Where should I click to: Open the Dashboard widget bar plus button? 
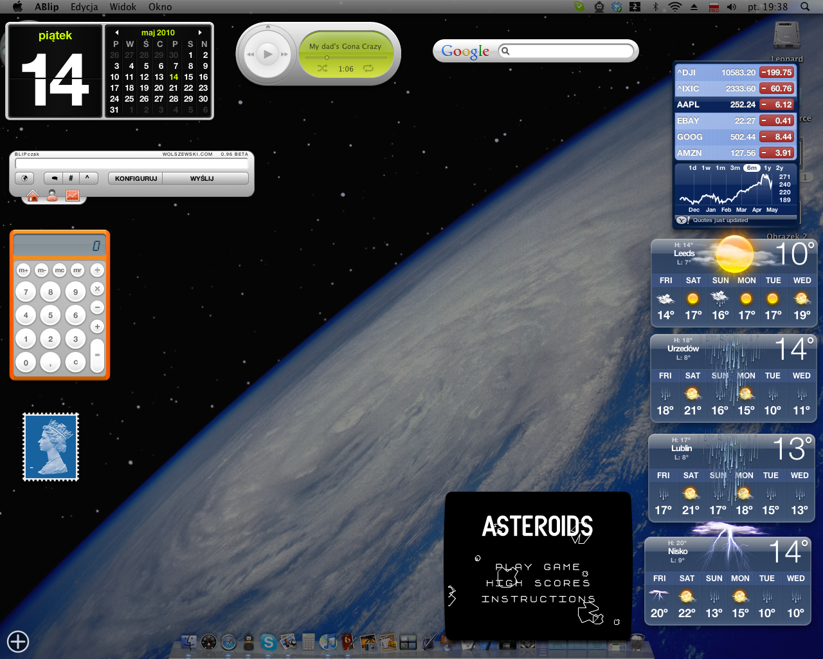point(18,641)
